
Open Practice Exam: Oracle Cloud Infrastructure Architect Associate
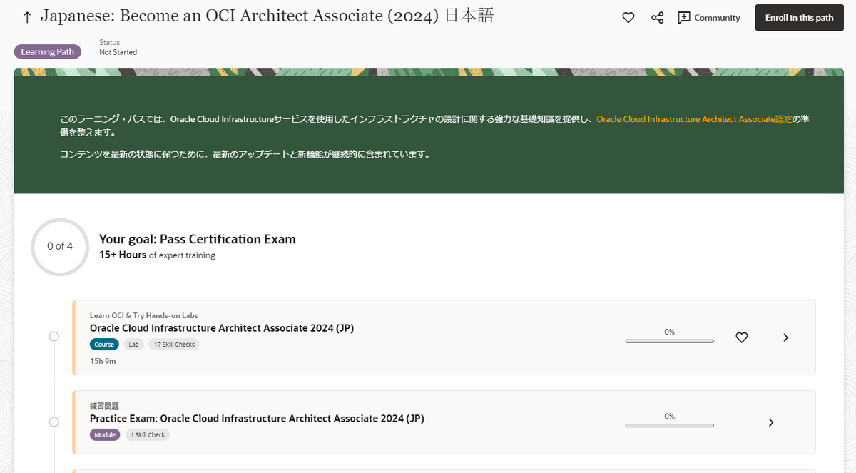coord(257,419)
